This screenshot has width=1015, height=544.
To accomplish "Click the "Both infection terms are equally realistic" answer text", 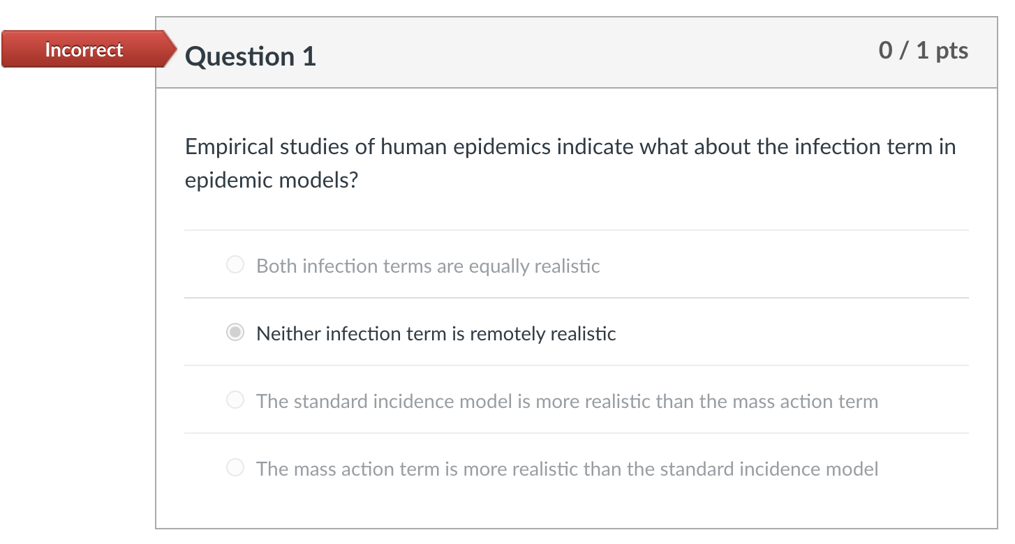I will pyautogui.click(x=428, y=266).
